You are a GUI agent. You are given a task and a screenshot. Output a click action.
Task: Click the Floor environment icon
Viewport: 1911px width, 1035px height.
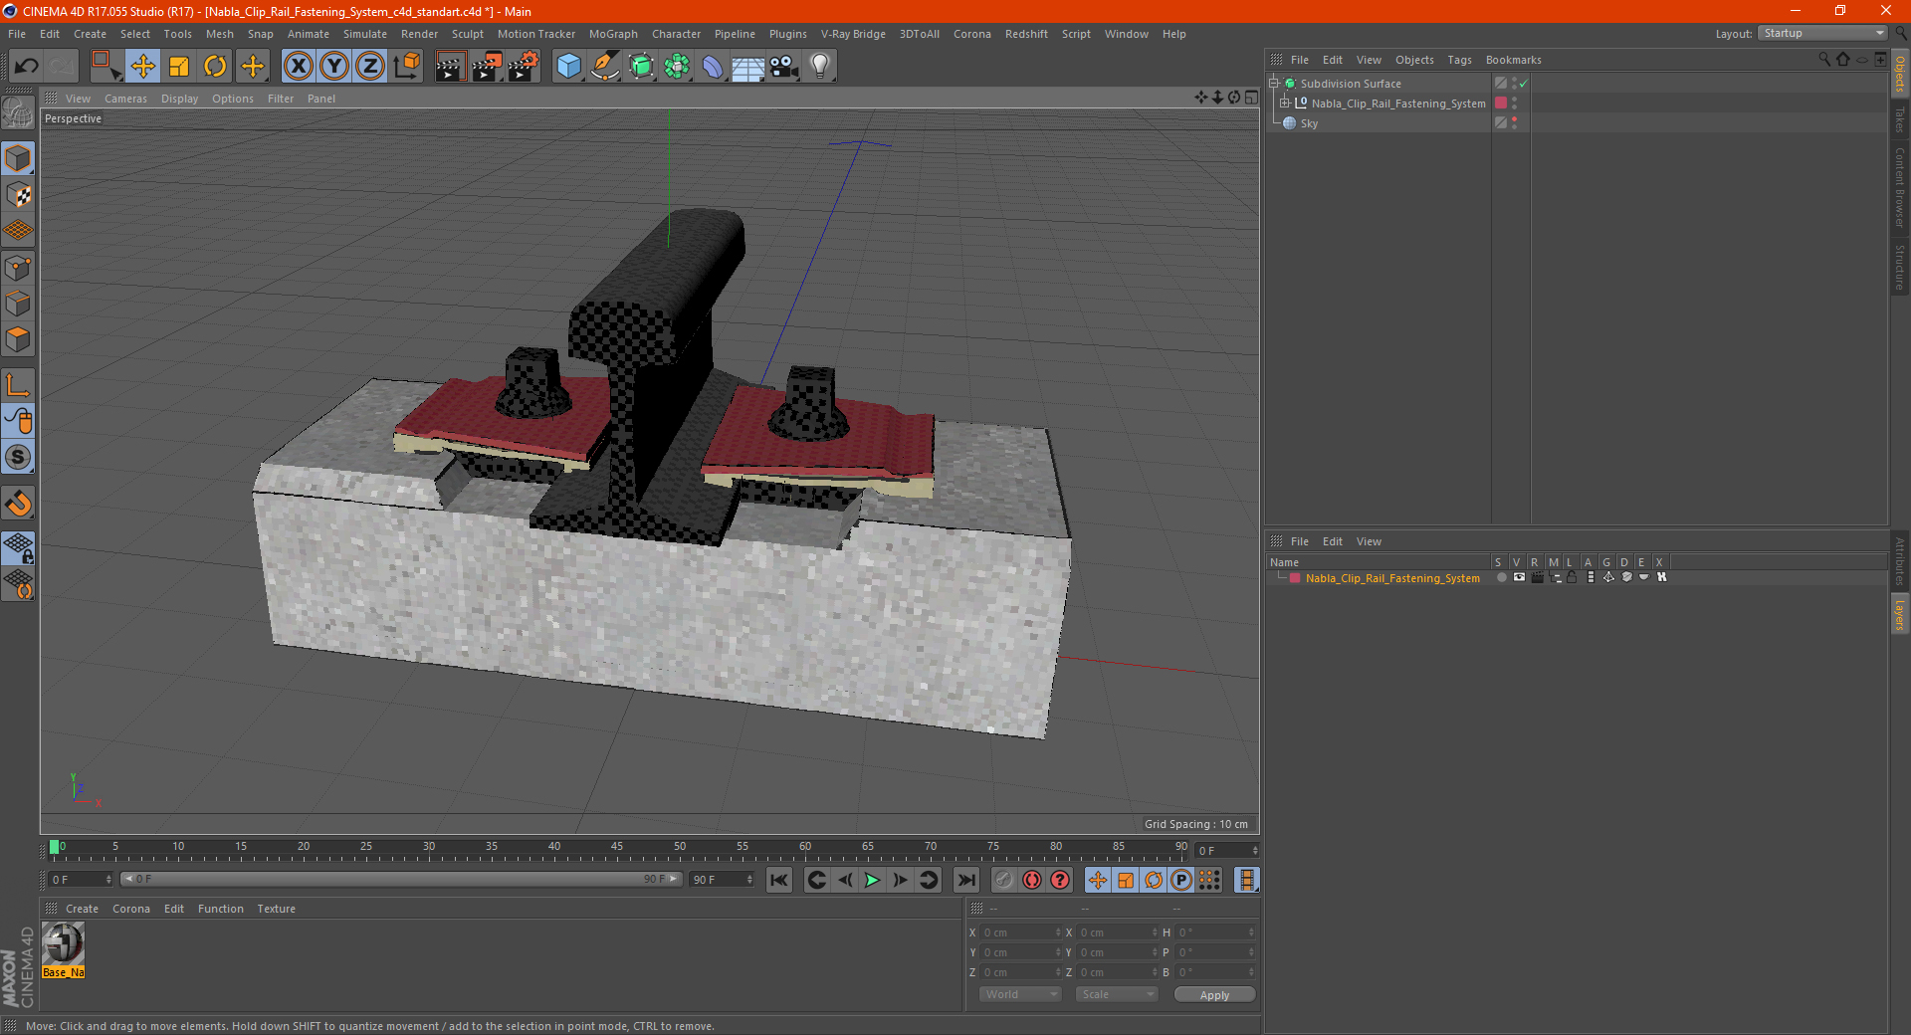pyautogui.click(x=748, y=67)
